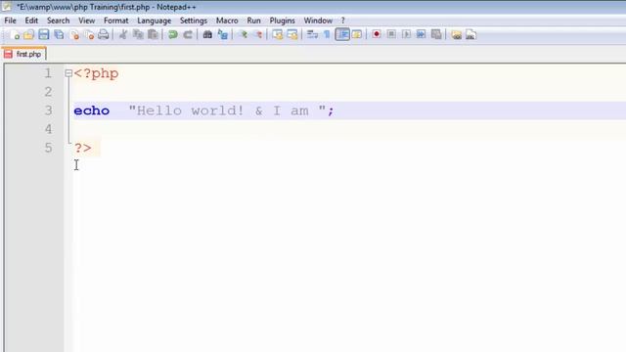
Task: Click line number 2 in the margin
Action: click(x=48, y=92)
